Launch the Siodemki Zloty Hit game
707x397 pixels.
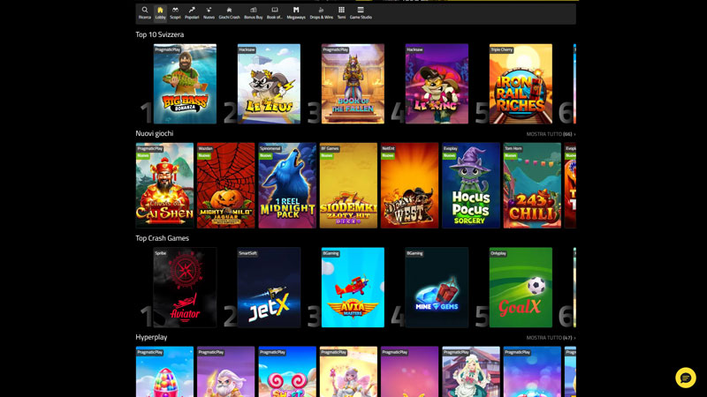pos(348,185)
